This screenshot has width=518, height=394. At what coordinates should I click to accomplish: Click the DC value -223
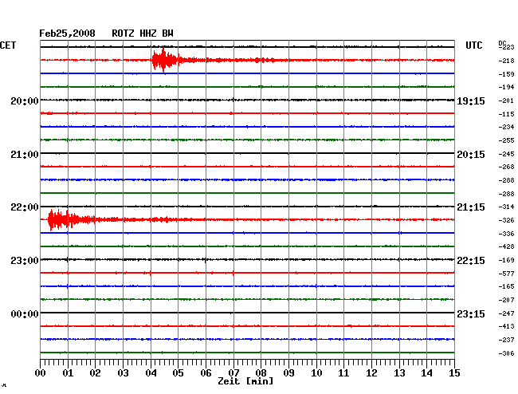coord(507,47)
